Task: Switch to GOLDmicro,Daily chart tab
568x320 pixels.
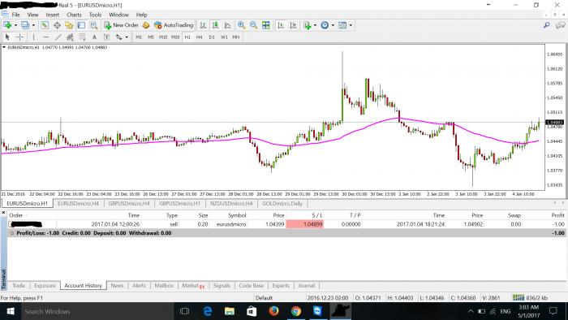Action: coord(282,203)
